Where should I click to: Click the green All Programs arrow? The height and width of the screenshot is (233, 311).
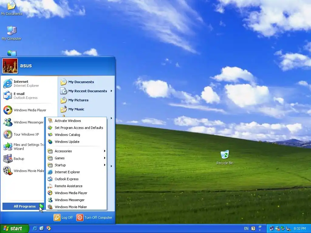tap(41, 206)
